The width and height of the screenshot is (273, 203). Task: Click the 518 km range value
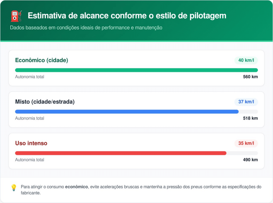(250, 118)
